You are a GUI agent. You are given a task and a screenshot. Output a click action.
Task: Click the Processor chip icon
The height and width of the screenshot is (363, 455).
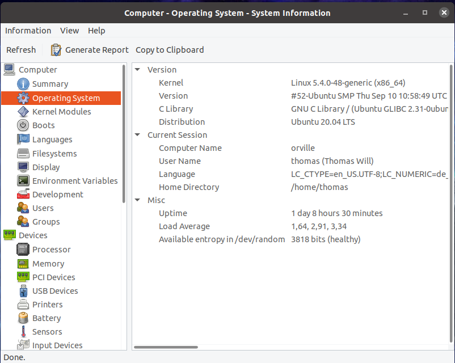(x=23, y=250)
